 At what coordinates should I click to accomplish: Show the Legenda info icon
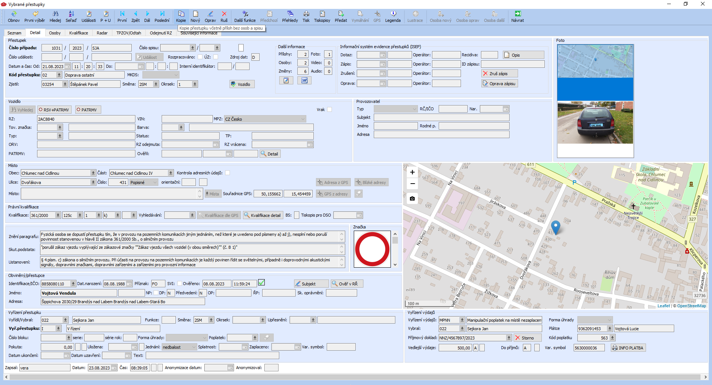(393, 17)
